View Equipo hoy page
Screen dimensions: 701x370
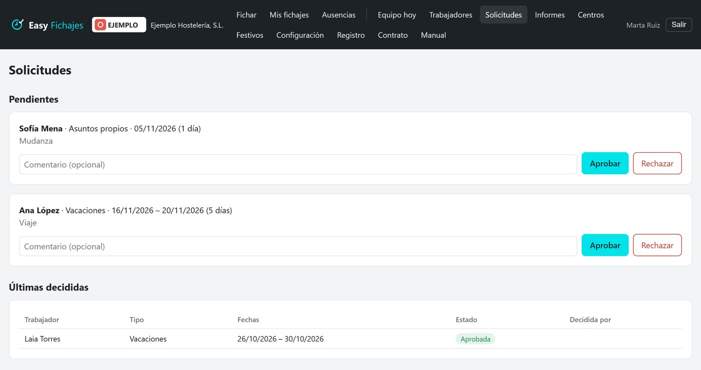pos(397,15)
